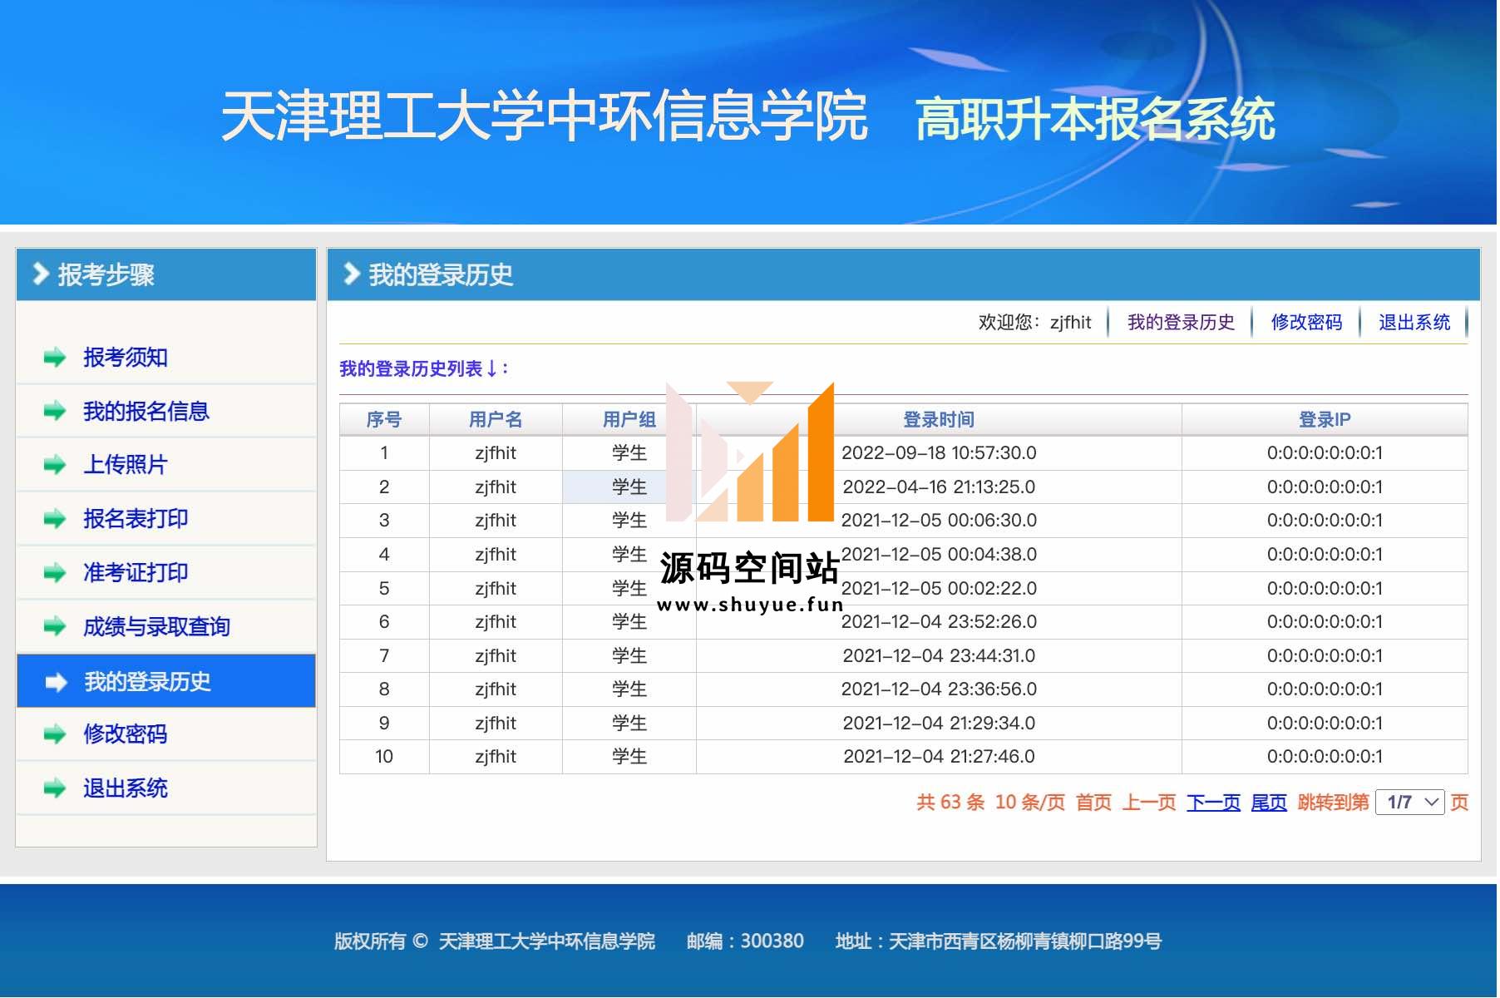Click the highlighted 学生 cell in row 2
This screenshot has width=1500, height=998.
point(629,487)
